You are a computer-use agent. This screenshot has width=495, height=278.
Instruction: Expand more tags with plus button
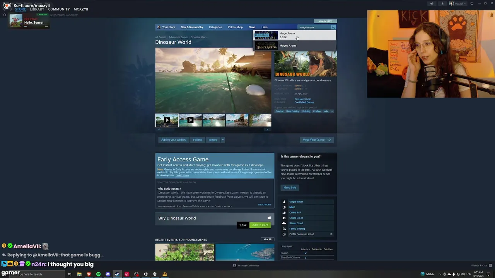coord(332,111)
